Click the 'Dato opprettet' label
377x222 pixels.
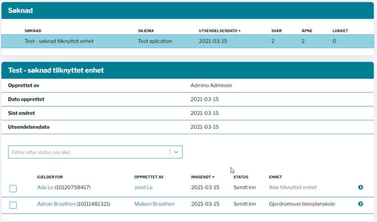pos(26,99)
